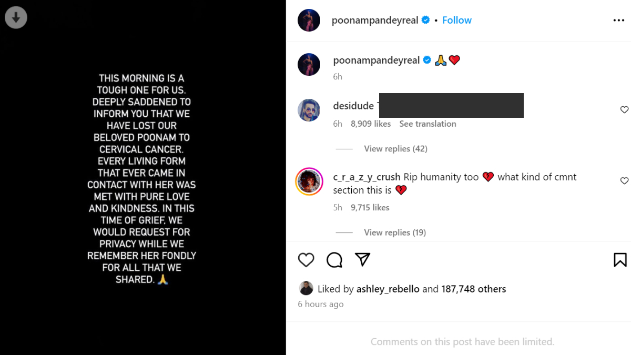Like the post with heart icon
The image size is (631, 355).
[306, 260]
